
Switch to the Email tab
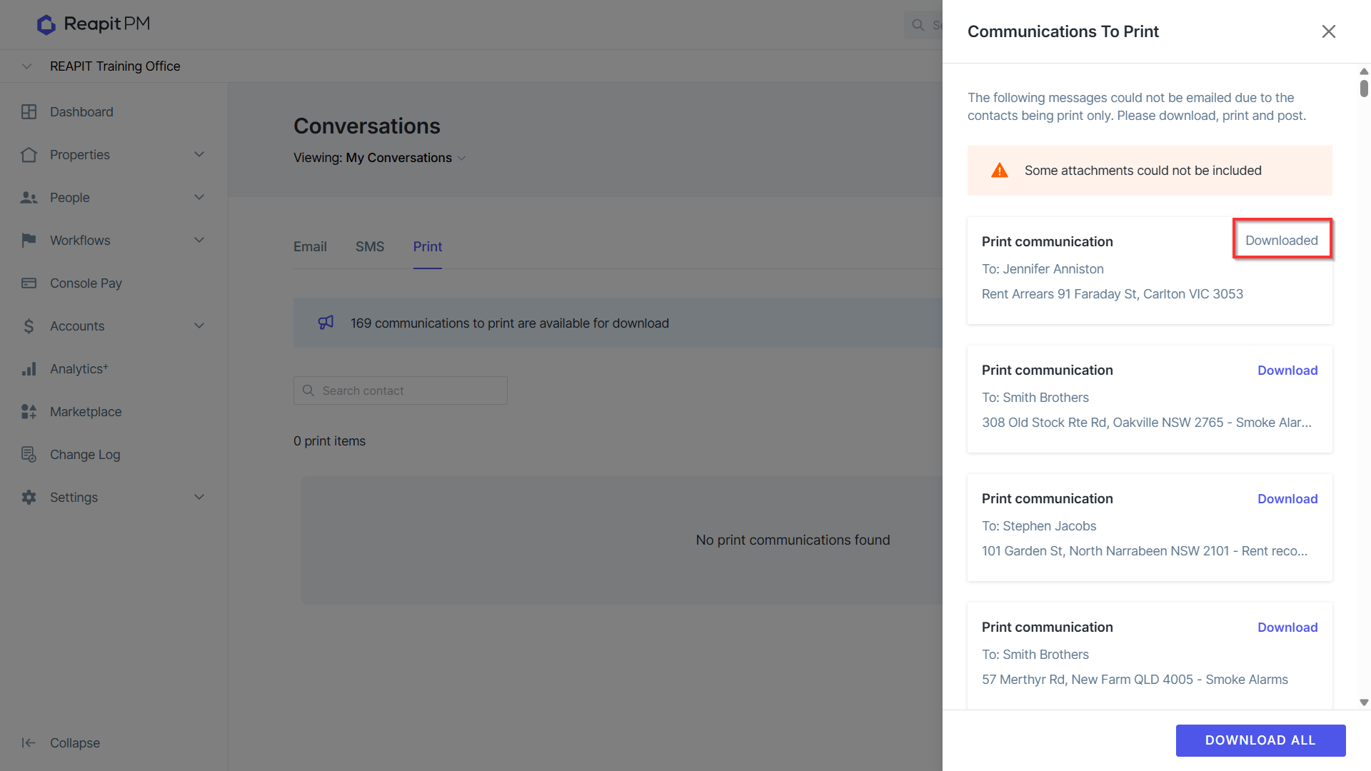point(310,247)
